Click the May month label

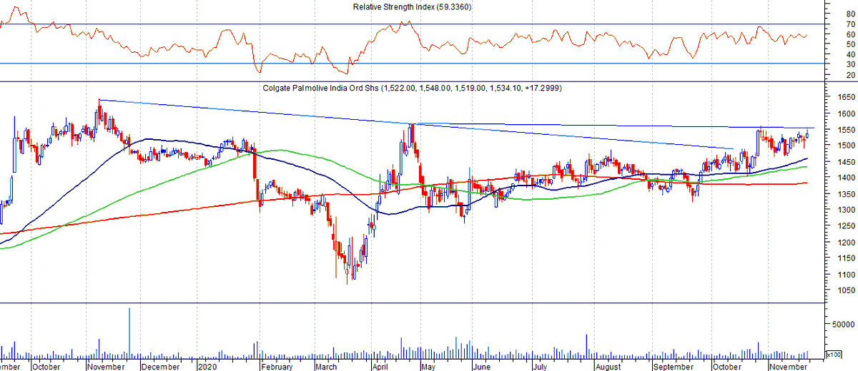tap(428, 367)
